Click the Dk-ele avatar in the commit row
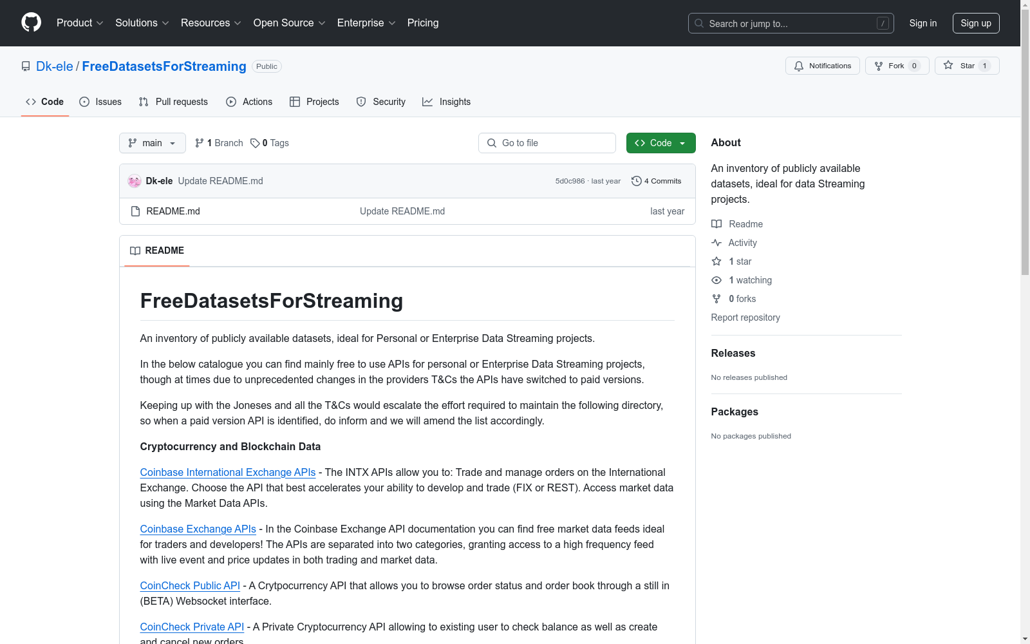This screenshot has width=1030, height=644. pyautogui.click(x=135, y=181)
